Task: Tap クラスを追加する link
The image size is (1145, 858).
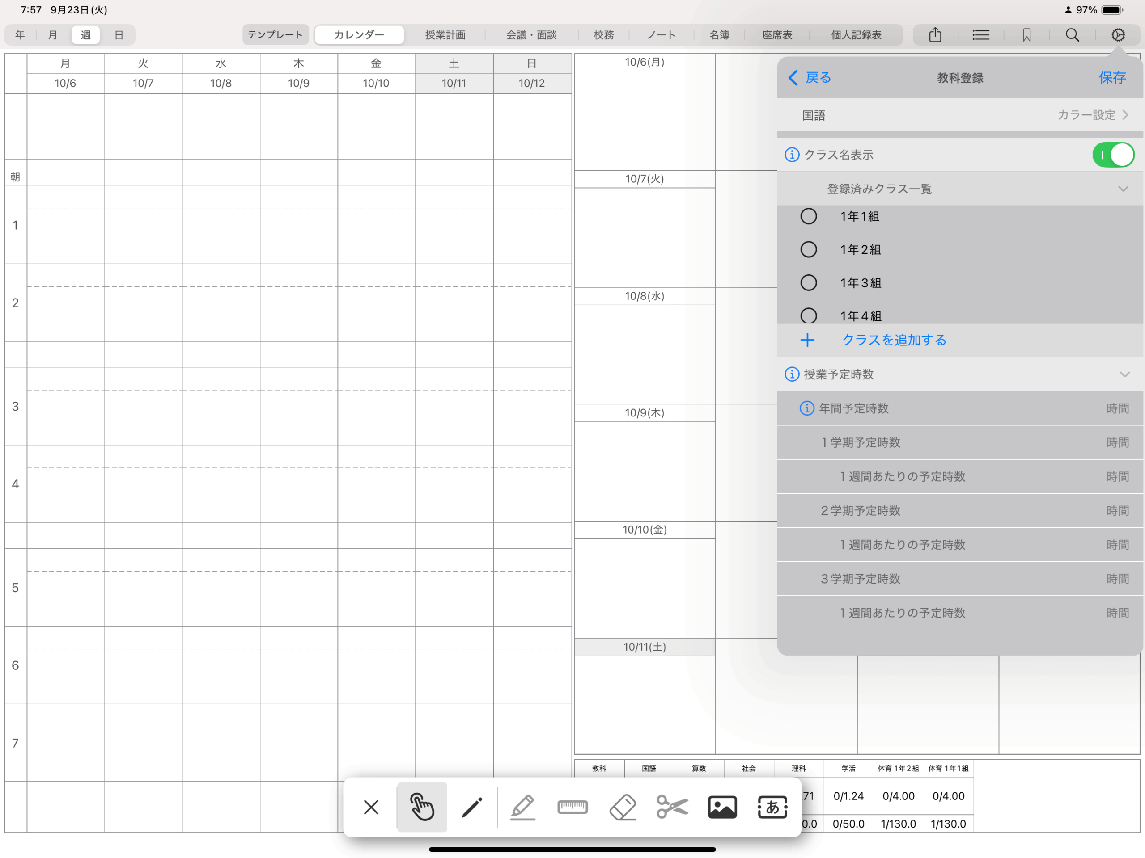Action: click(x=894, y=340)
